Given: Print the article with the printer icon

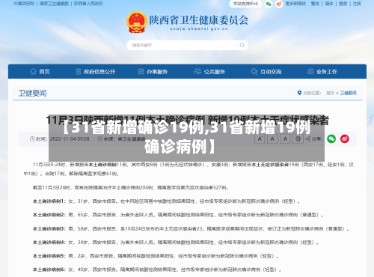Looking at the screenshot, I should [x=298, y=138].
